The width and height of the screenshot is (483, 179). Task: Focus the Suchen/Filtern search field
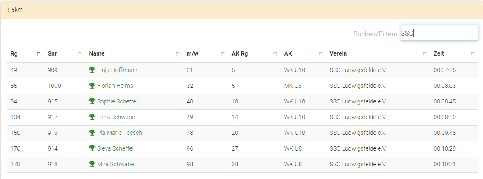pyautogui.click(x=439, y=33)
